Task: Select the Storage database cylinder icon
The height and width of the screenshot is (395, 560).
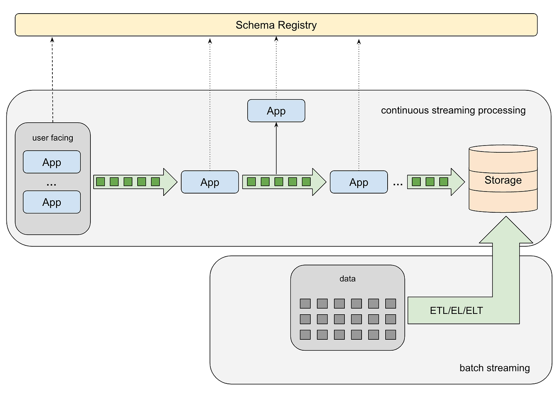Action: [502, 179]
